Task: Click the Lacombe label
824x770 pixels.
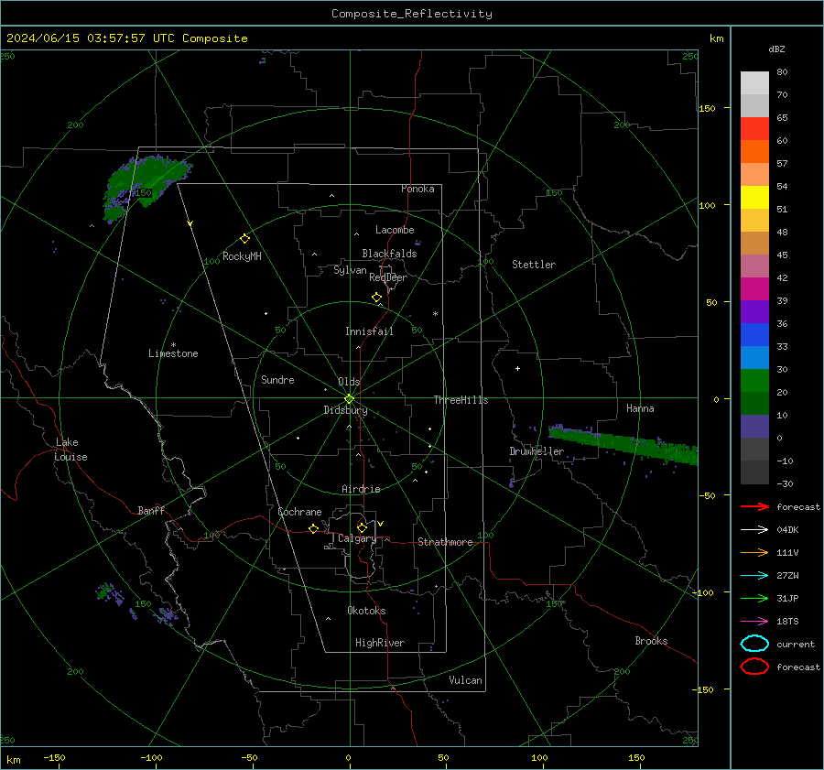Action: click(395, 230)
